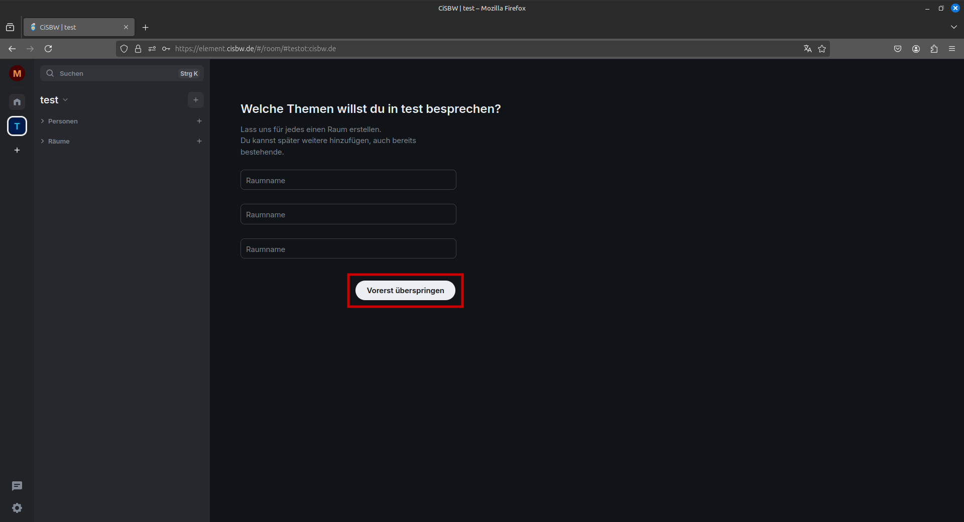
Task: Select the test space icon
Action: [17, 126]
